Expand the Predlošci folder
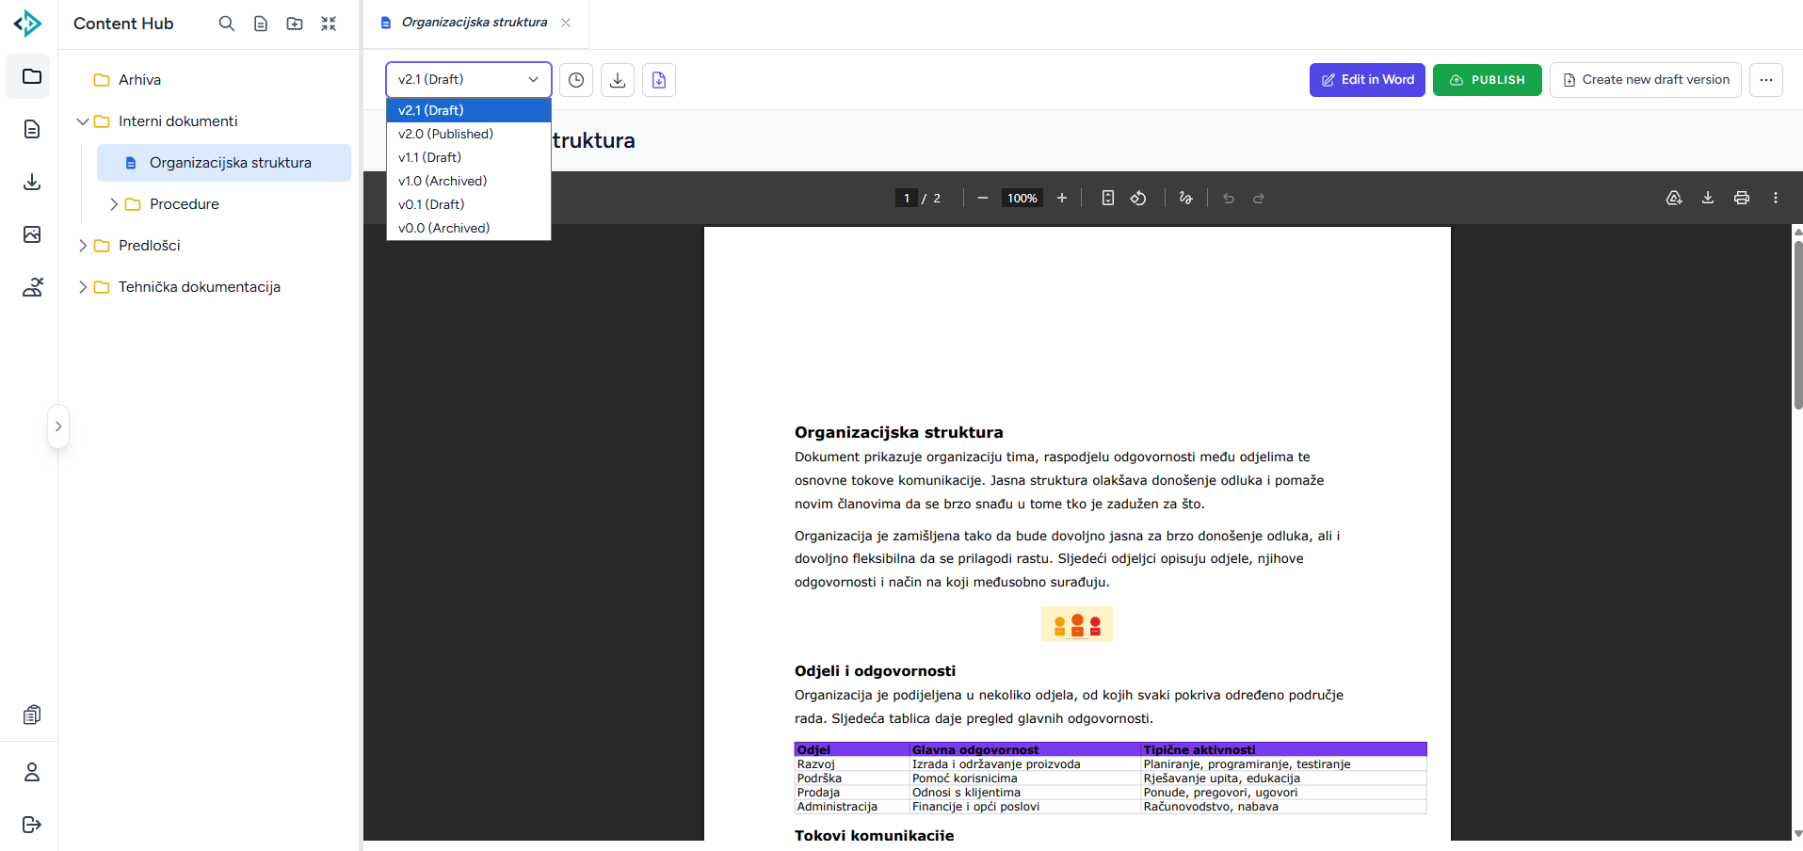The height and width of the screenshot is (851, 1803). tap(83, 246)
